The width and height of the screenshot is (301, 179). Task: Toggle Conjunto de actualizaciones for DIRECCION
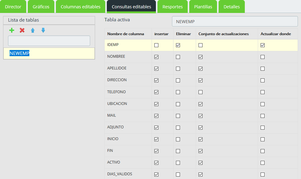200,80
